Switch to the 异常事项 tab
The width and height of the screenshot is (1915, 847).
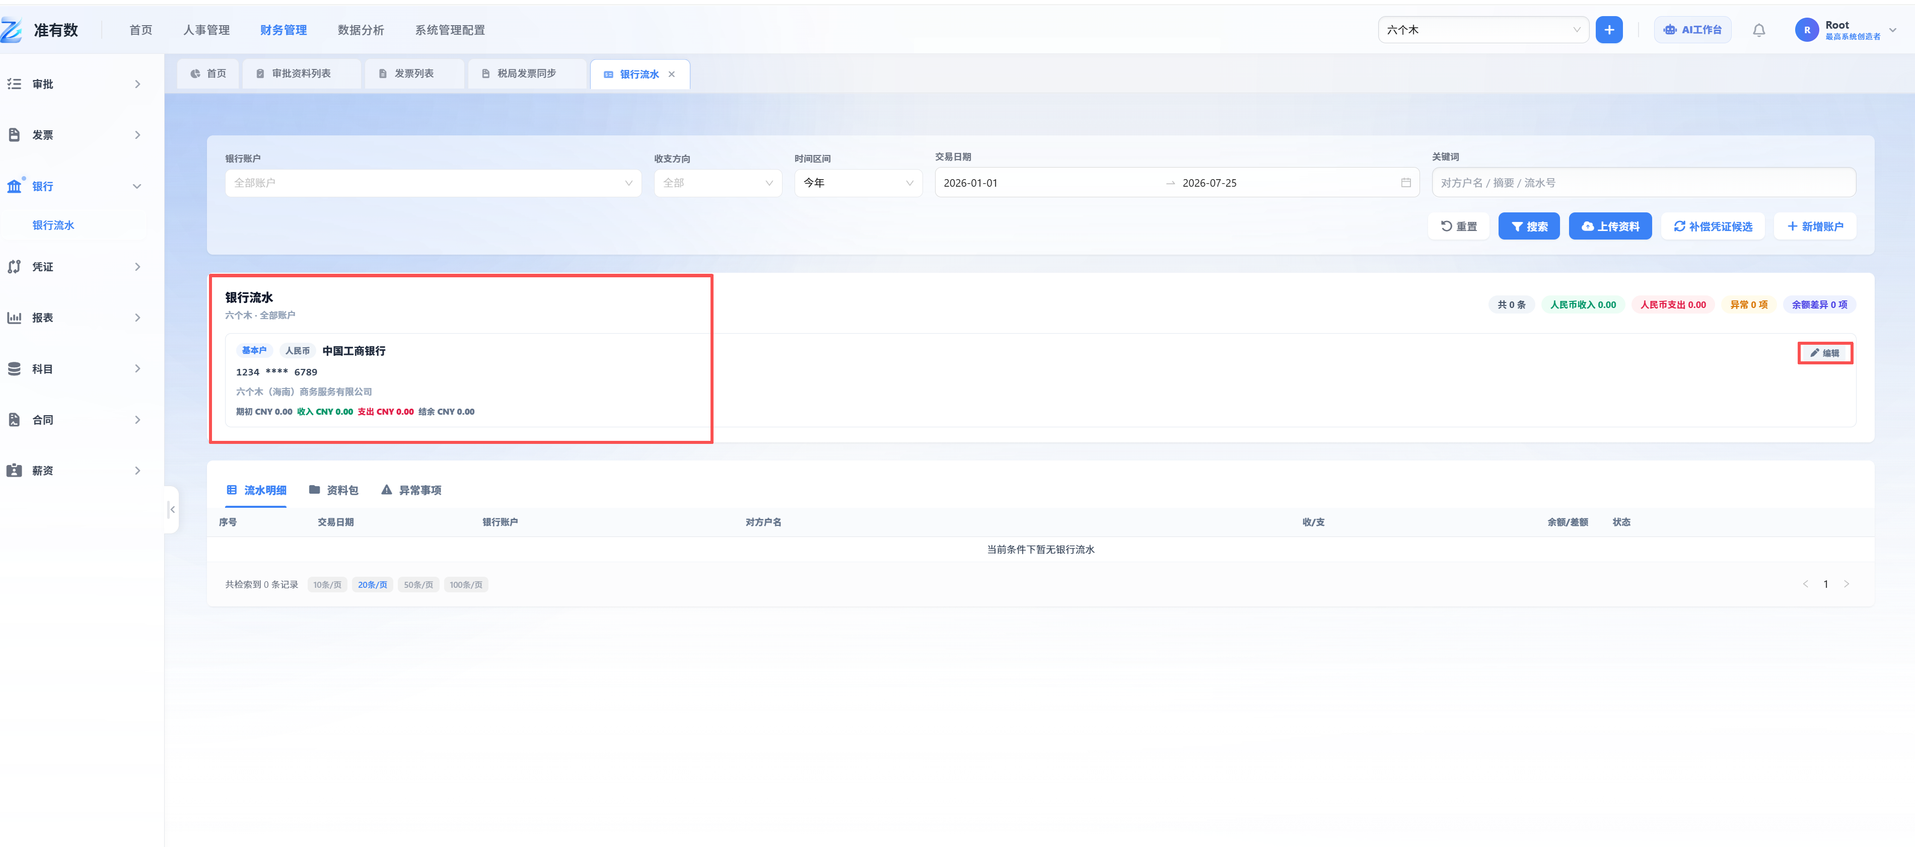pyautogui.click(x=411, y=490)
